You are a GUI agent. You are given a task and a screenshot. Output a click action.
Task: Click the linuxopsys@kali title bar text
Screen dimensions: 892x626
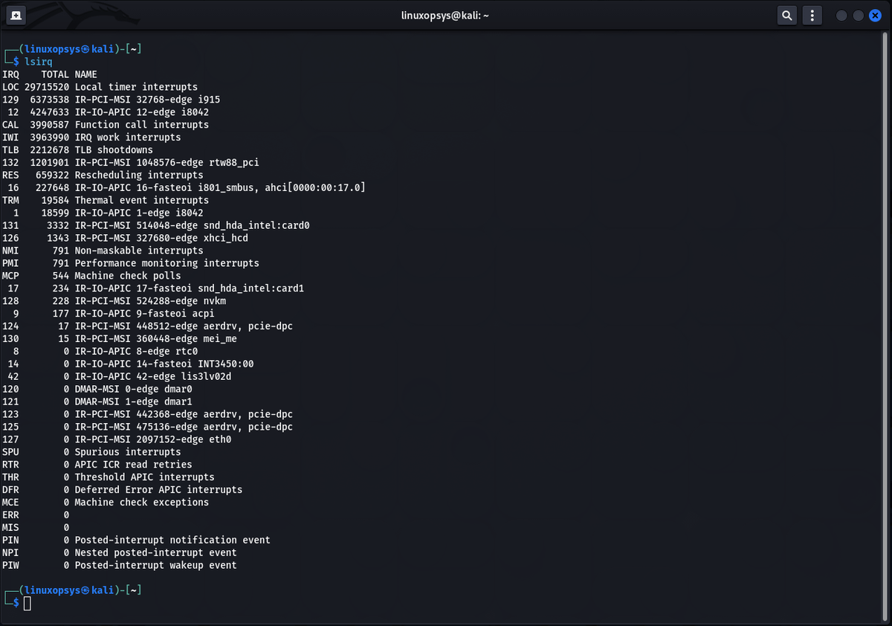(x=445, y=15)
